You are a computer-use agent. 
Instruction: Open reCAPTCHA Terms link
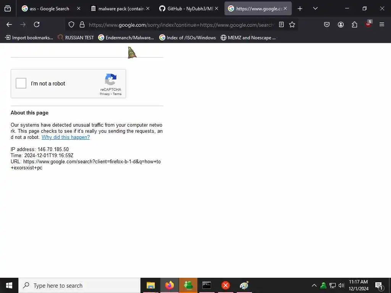click(117, 94)
